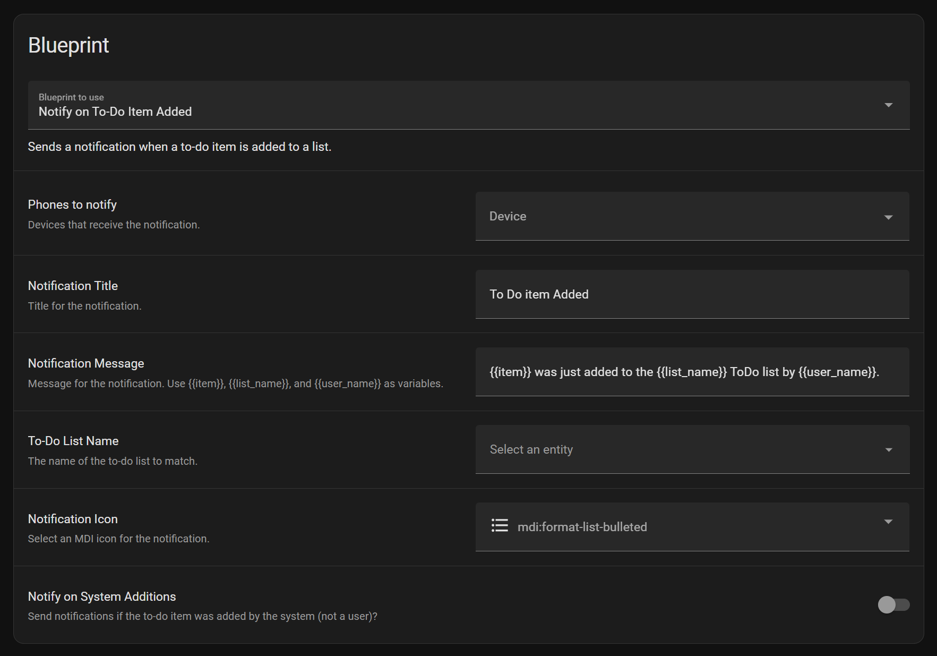Click the chevron on the Device selector
The image size is (937, 656).
(x=888, y=217)
